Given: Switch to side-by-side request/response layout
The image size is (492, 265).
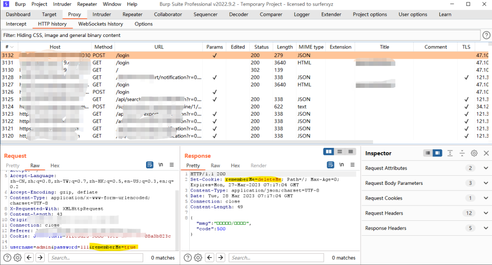Looking at the screenshot, I should pos(329,152).
